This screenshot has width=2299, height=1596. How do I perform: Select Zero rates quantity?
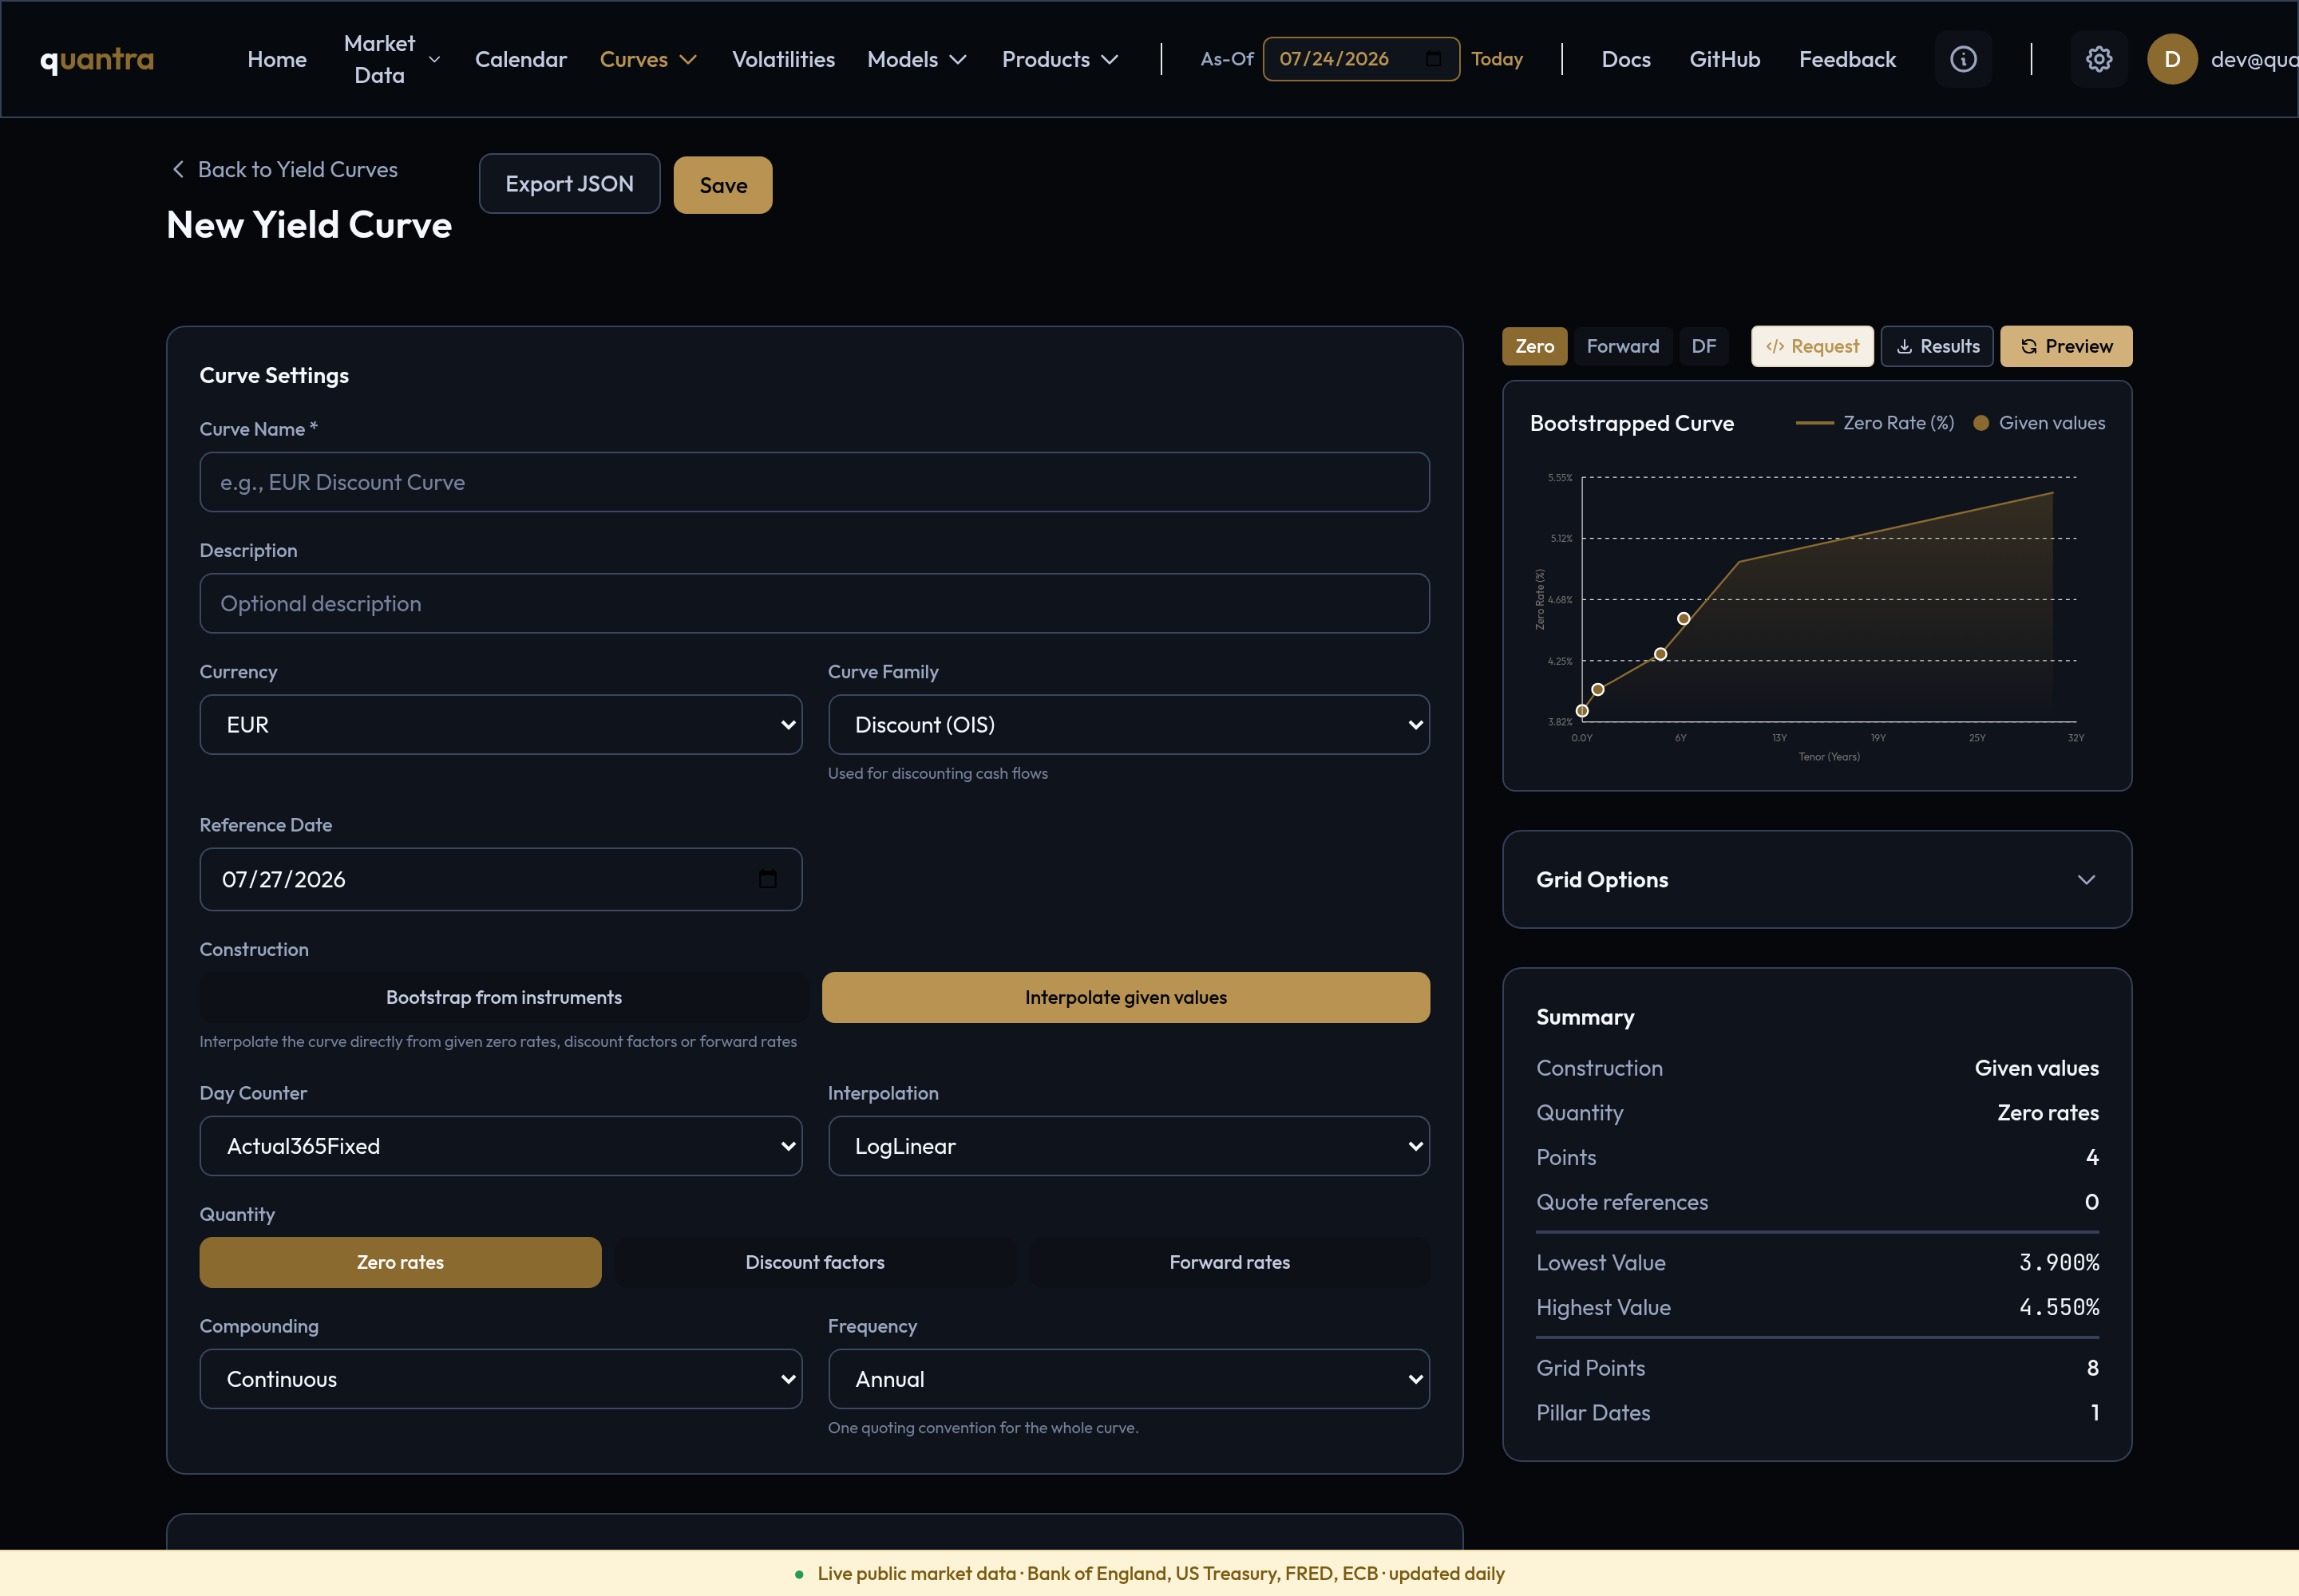click(400, 1262)
